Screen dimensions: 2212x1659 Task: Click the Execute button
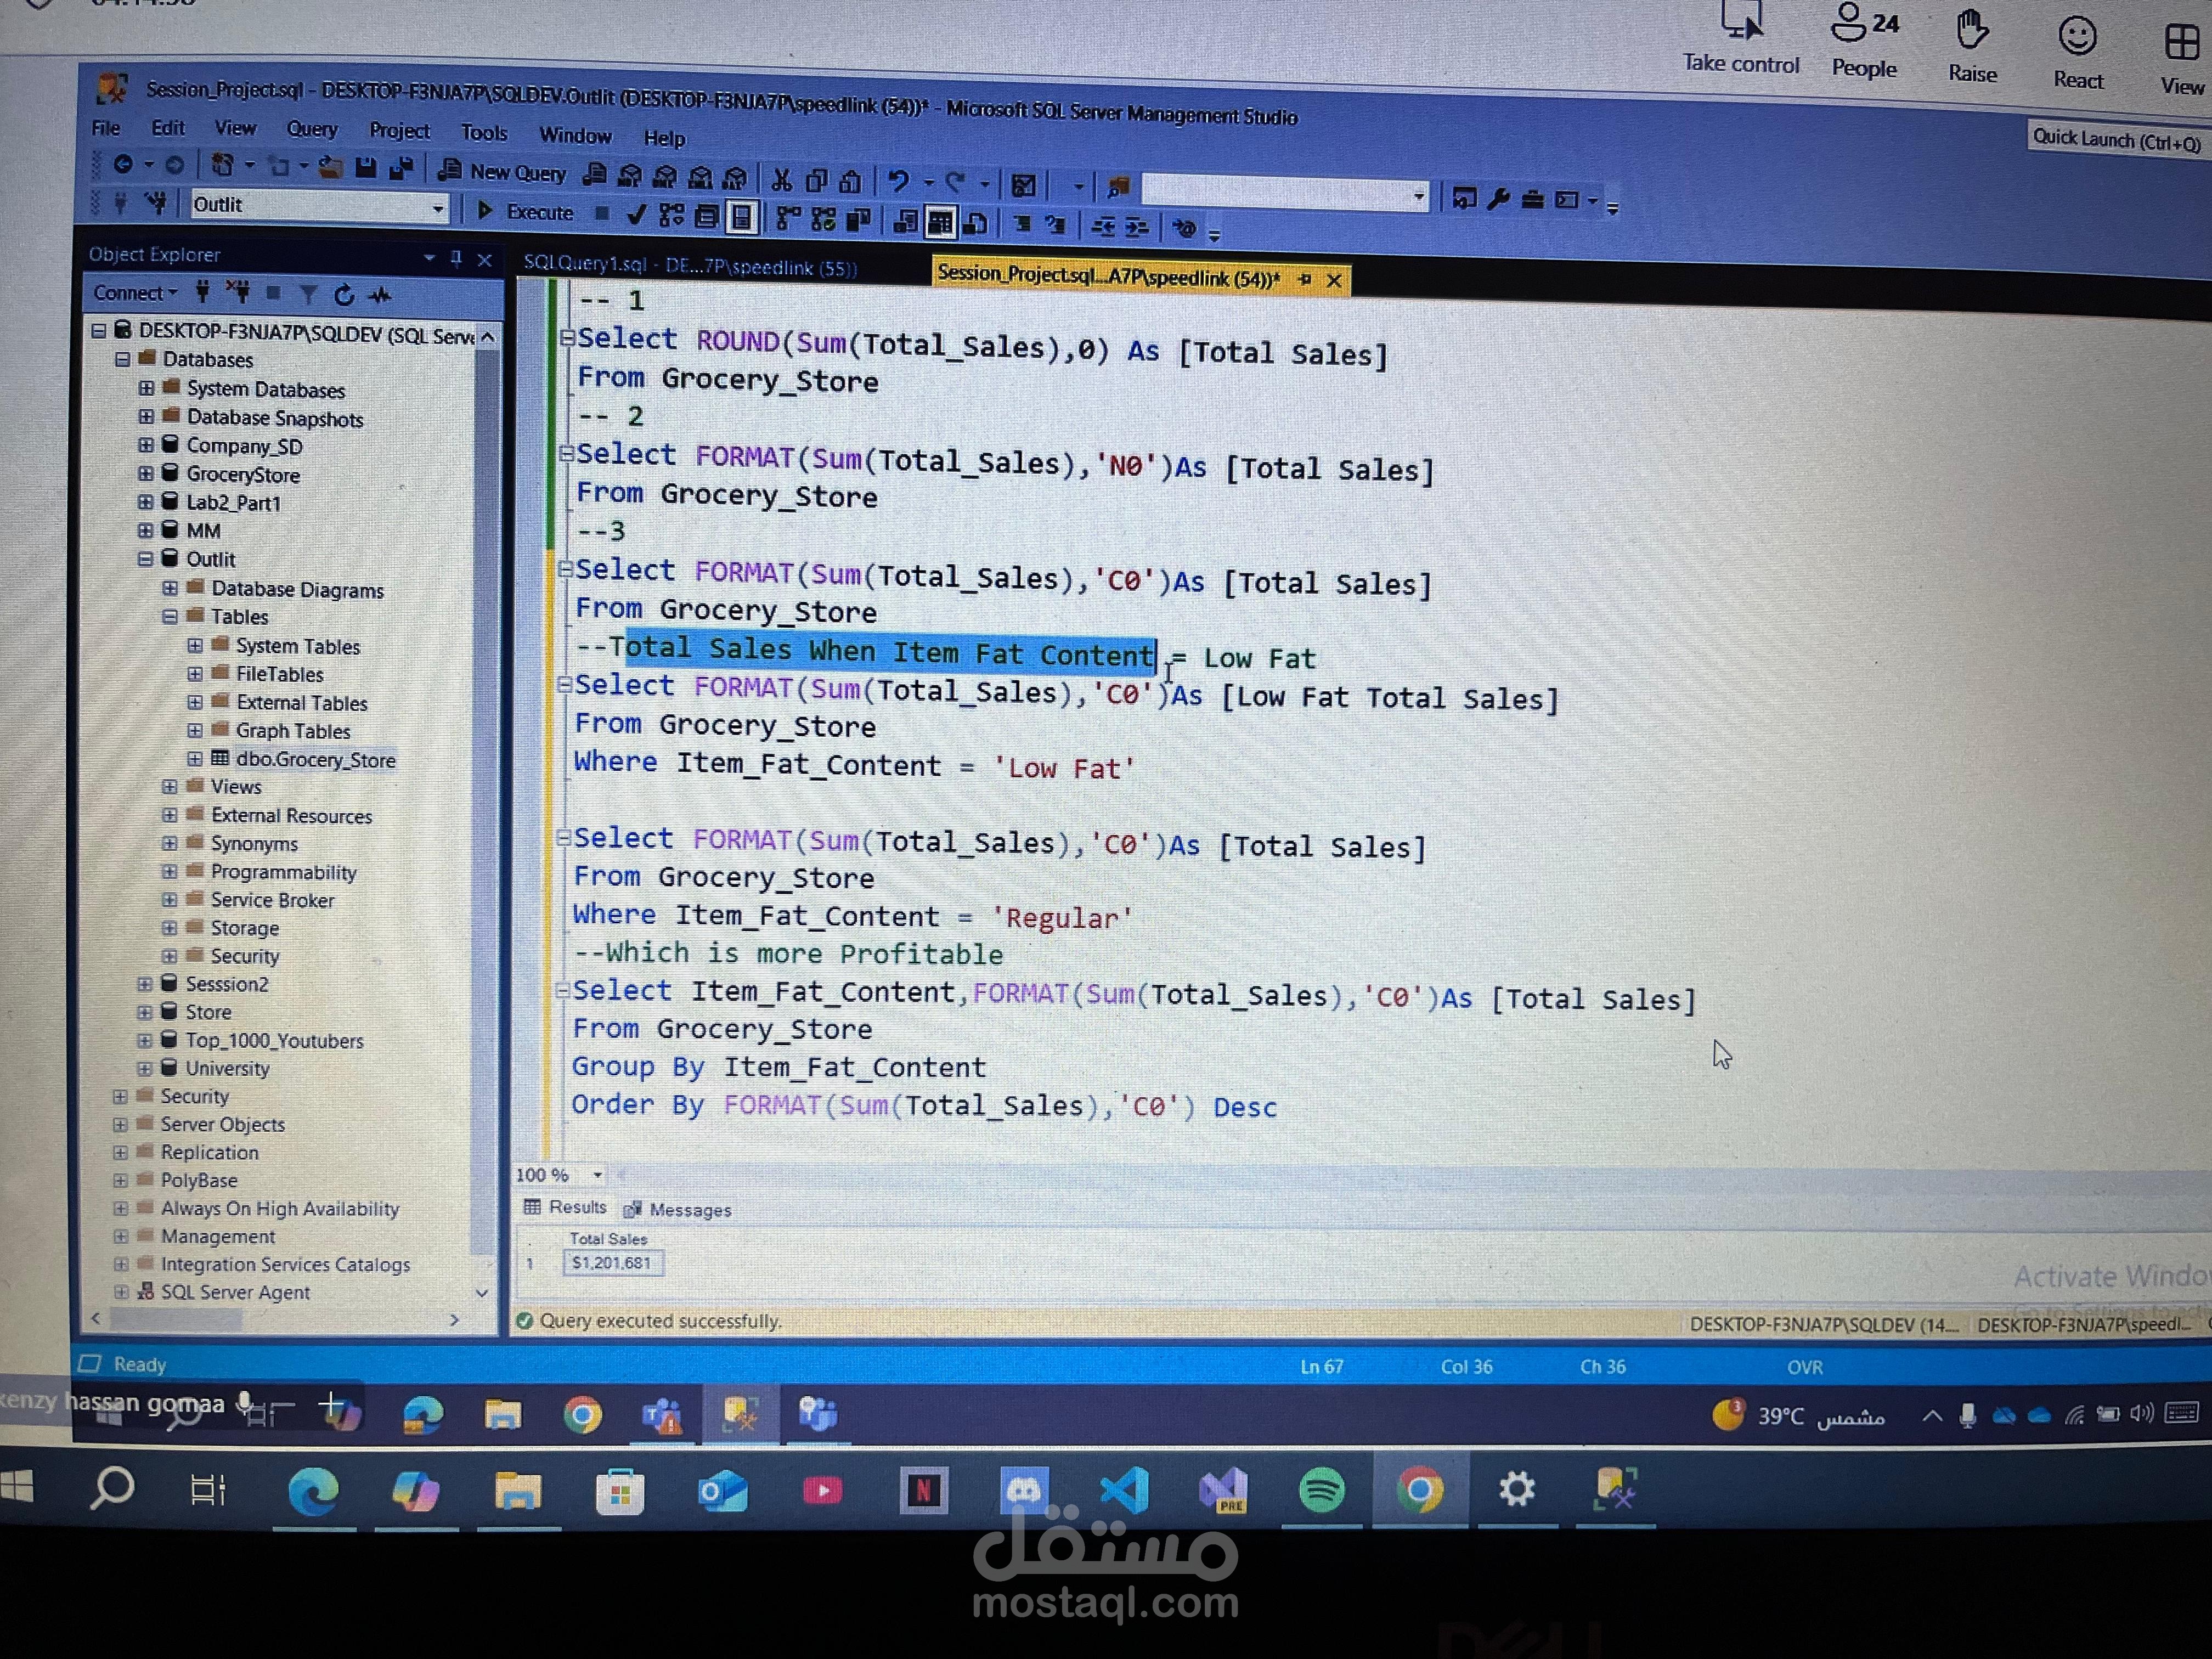click(x=525, y=212)
